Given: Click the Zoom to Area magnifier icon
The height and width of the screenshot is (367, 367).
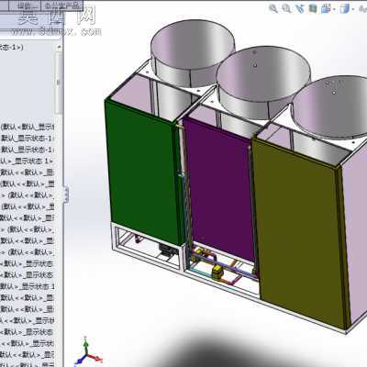Looking at the screenshot, I should coord(286,8).
